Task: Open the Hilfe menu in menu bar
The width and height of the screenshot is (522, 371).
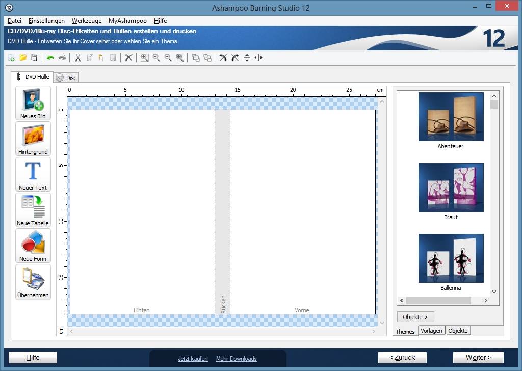Action: (x=160, y=20)
